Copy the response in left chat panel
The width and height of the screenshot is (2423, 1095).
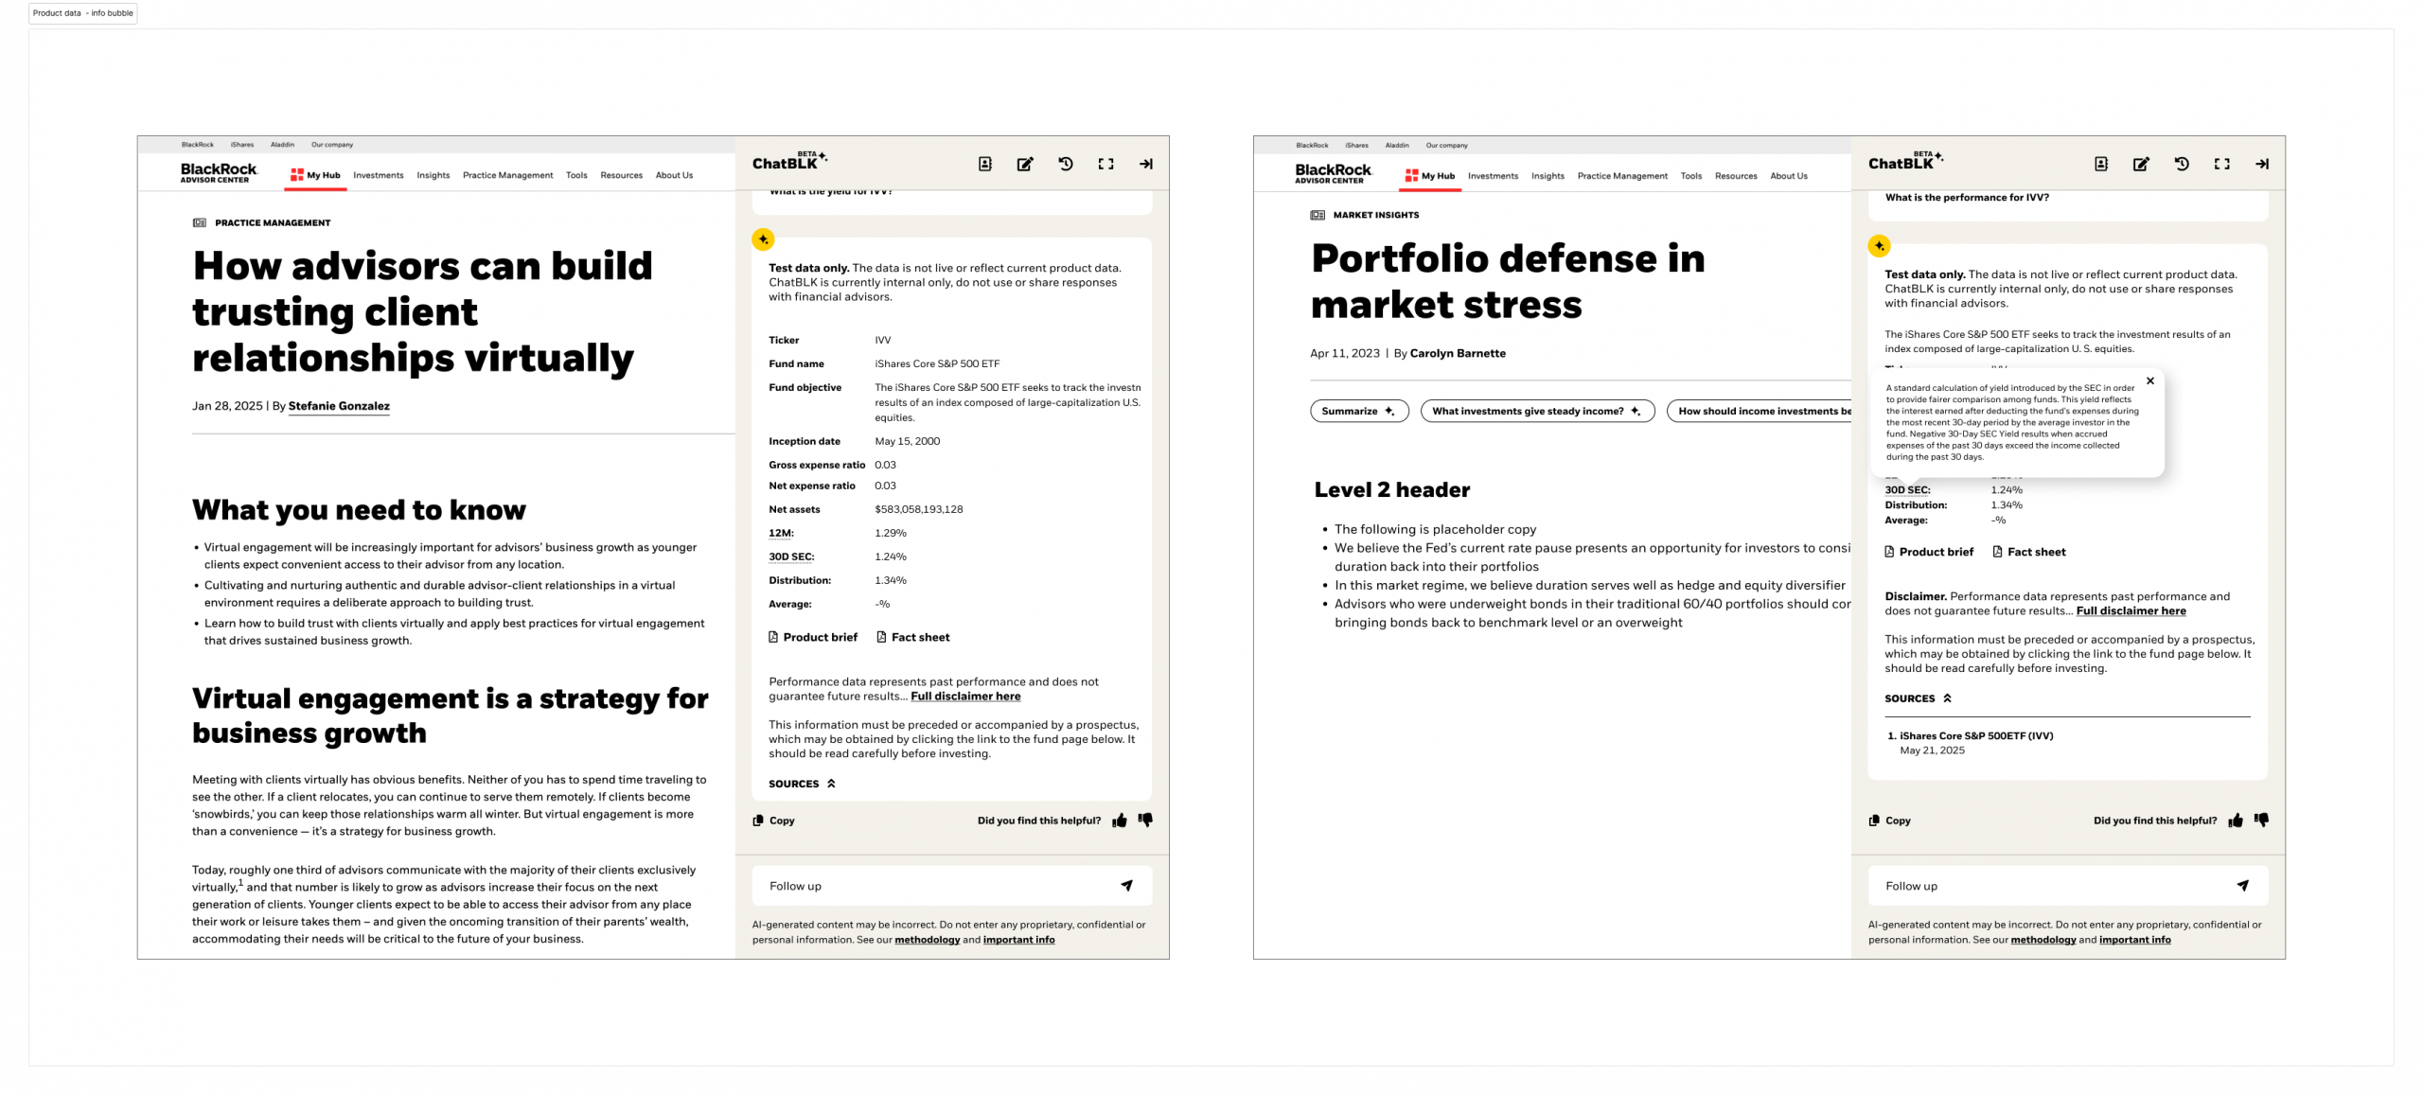[x=773, y=821]
